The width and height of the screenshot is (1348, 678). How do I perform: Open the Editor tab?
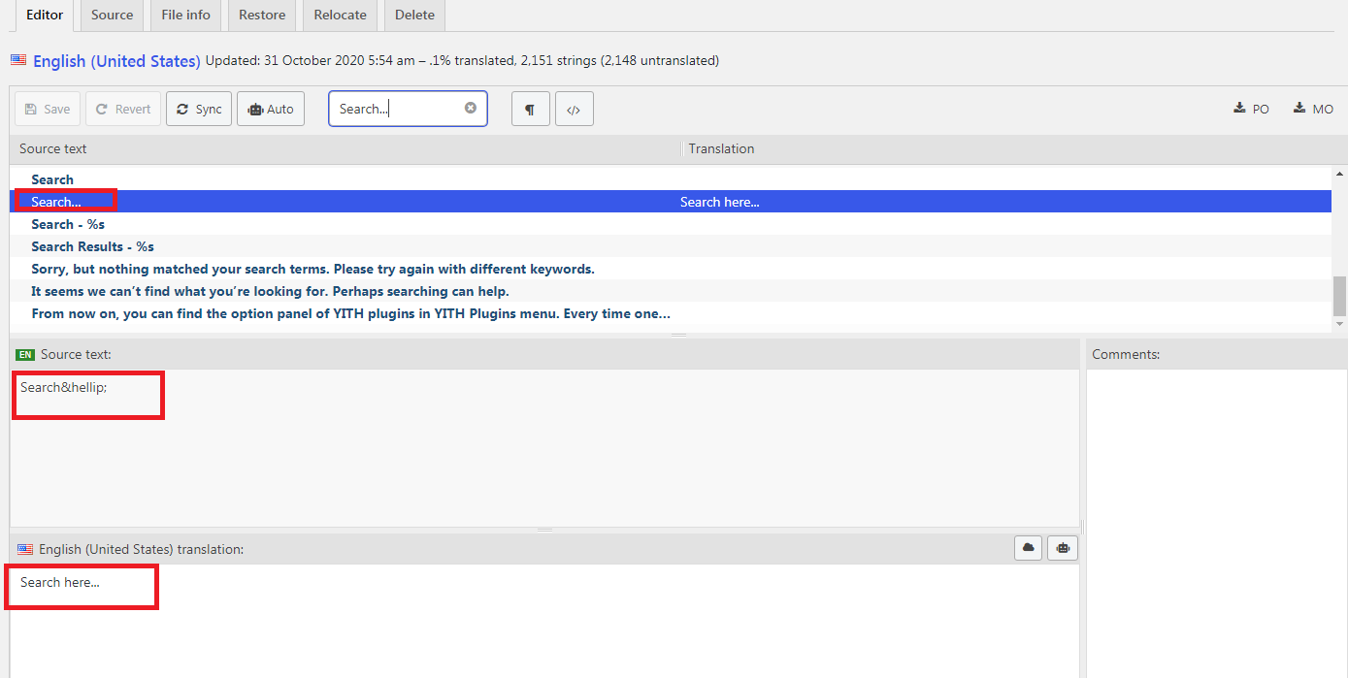coord(46,15)
